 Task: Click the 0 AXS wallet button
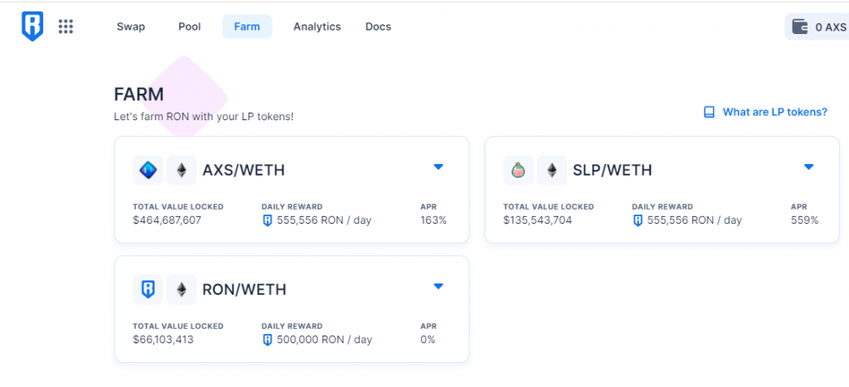coord(817,27)
